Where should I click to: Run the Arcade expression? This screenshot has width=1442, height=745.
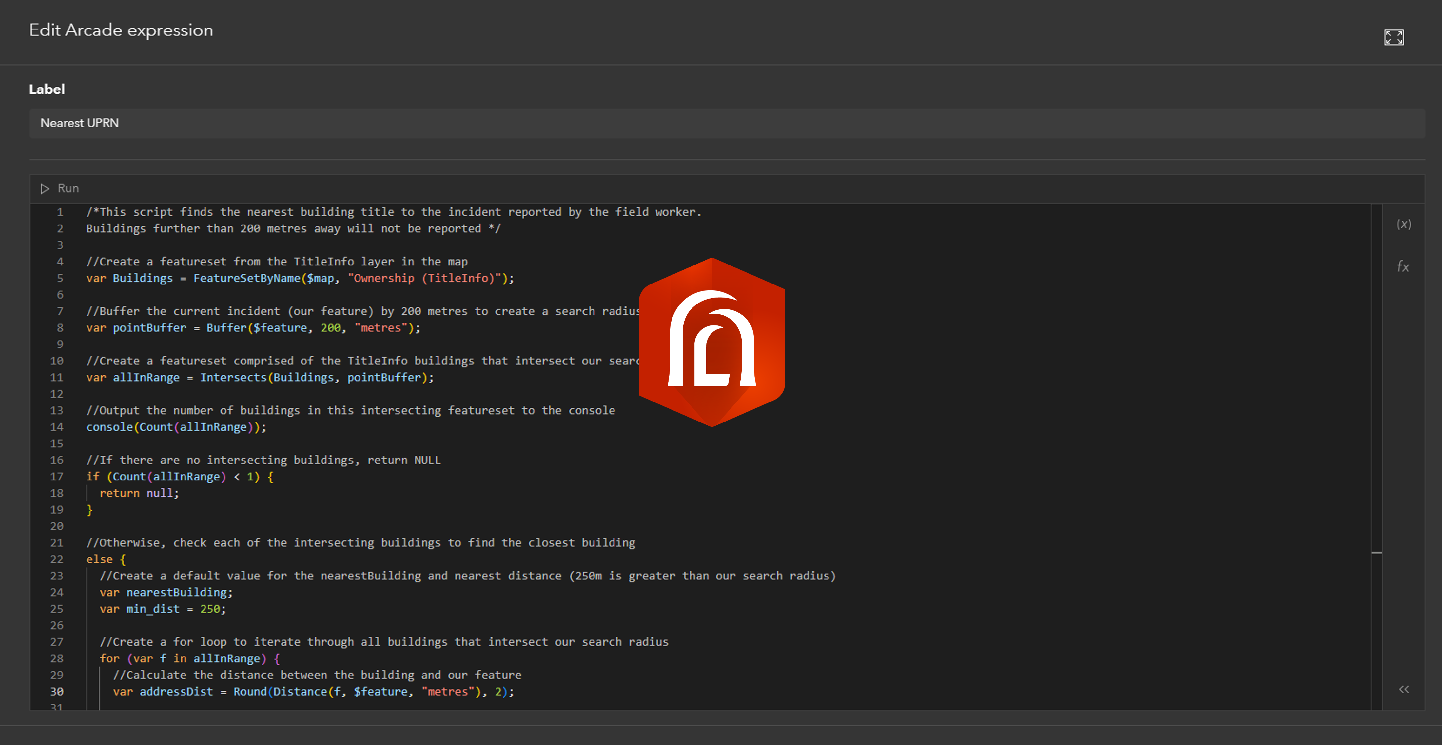59,189
